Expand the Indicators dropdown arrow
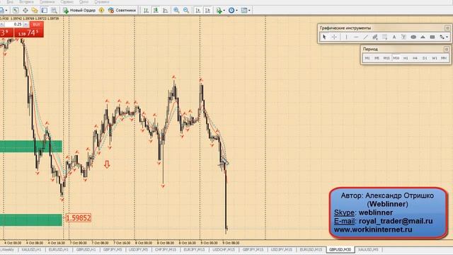This screenshot has height=255, width=453. [x=224, y=11]
